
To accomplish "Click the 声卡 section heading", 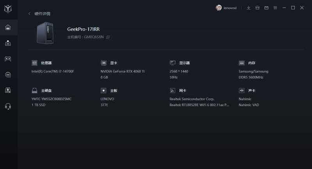I will (252, 91).
